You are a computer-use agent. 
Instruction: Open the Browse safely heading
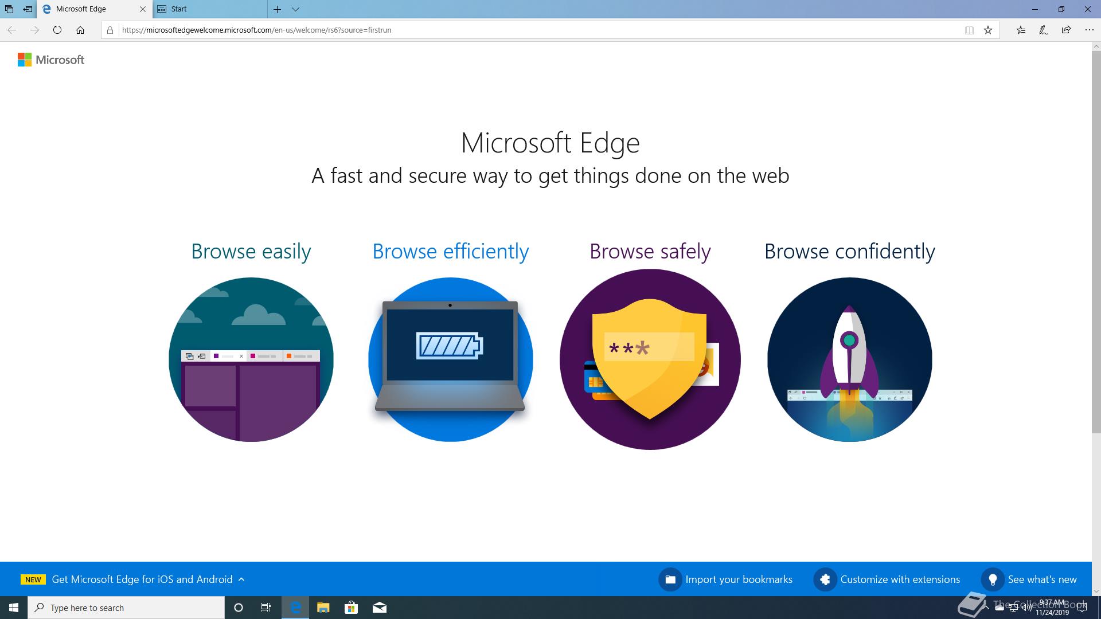click(650, 252)
